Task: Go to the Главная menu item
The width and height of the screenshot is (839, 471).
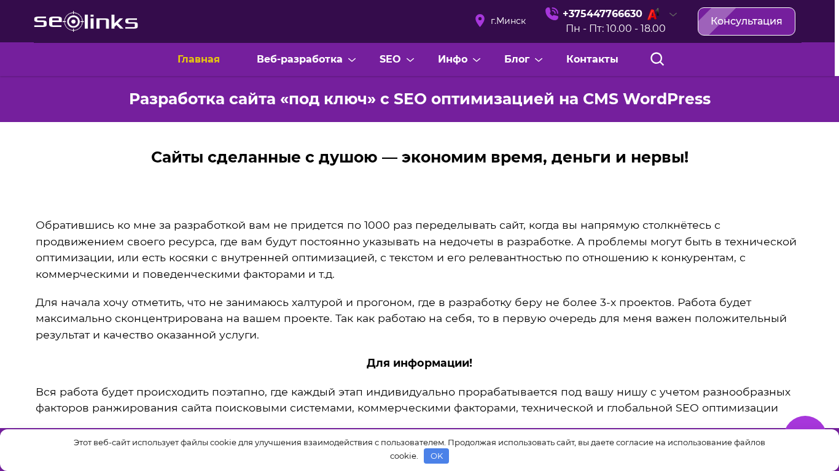Action: click(x=198, y=59)
